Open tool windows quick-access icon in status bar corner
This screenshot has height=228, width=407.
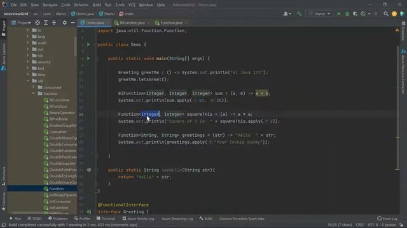tap(4, 225)
